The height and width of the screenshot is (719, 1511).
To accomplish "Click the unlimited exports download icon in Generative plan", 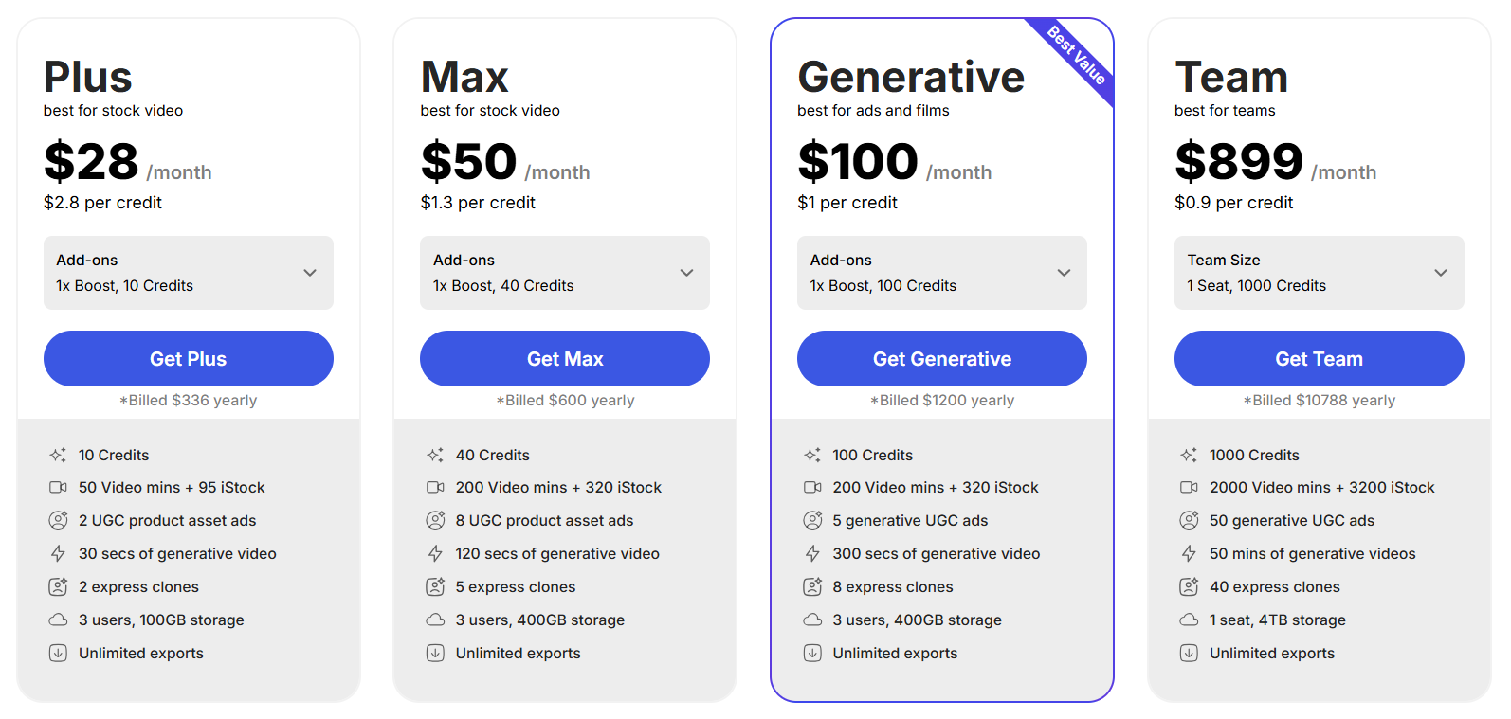I will [x=812, y=653].
